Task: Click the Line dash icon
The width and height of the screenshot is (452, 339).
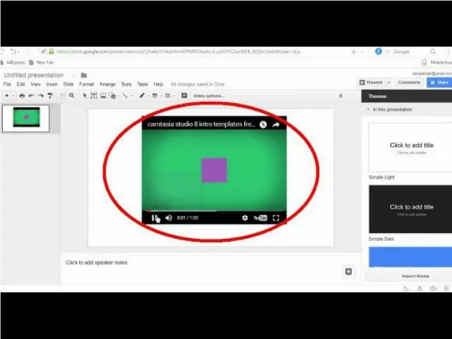Action: (x=167, y=96)
